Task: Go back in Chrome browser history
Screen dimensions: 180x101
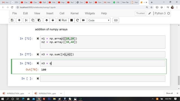Action: (3, 7)
